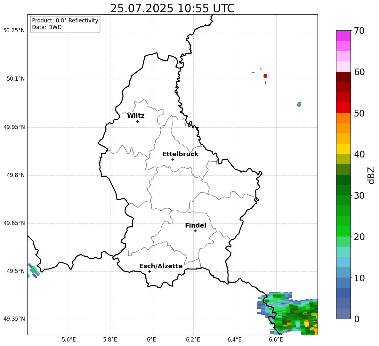Viewport: 379px width, 346px height.
Task: Click the Esch/Alzette city label
Action: coord(161,266)
